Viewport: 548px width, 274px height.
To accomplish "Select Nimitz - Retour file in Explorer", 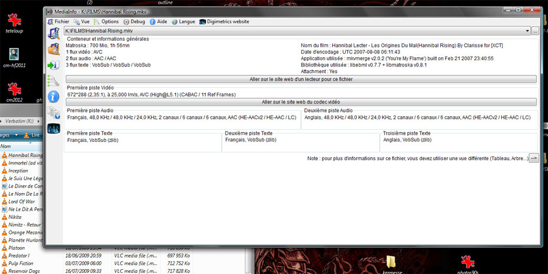I will pyautogui.click(x=22, y=224).
